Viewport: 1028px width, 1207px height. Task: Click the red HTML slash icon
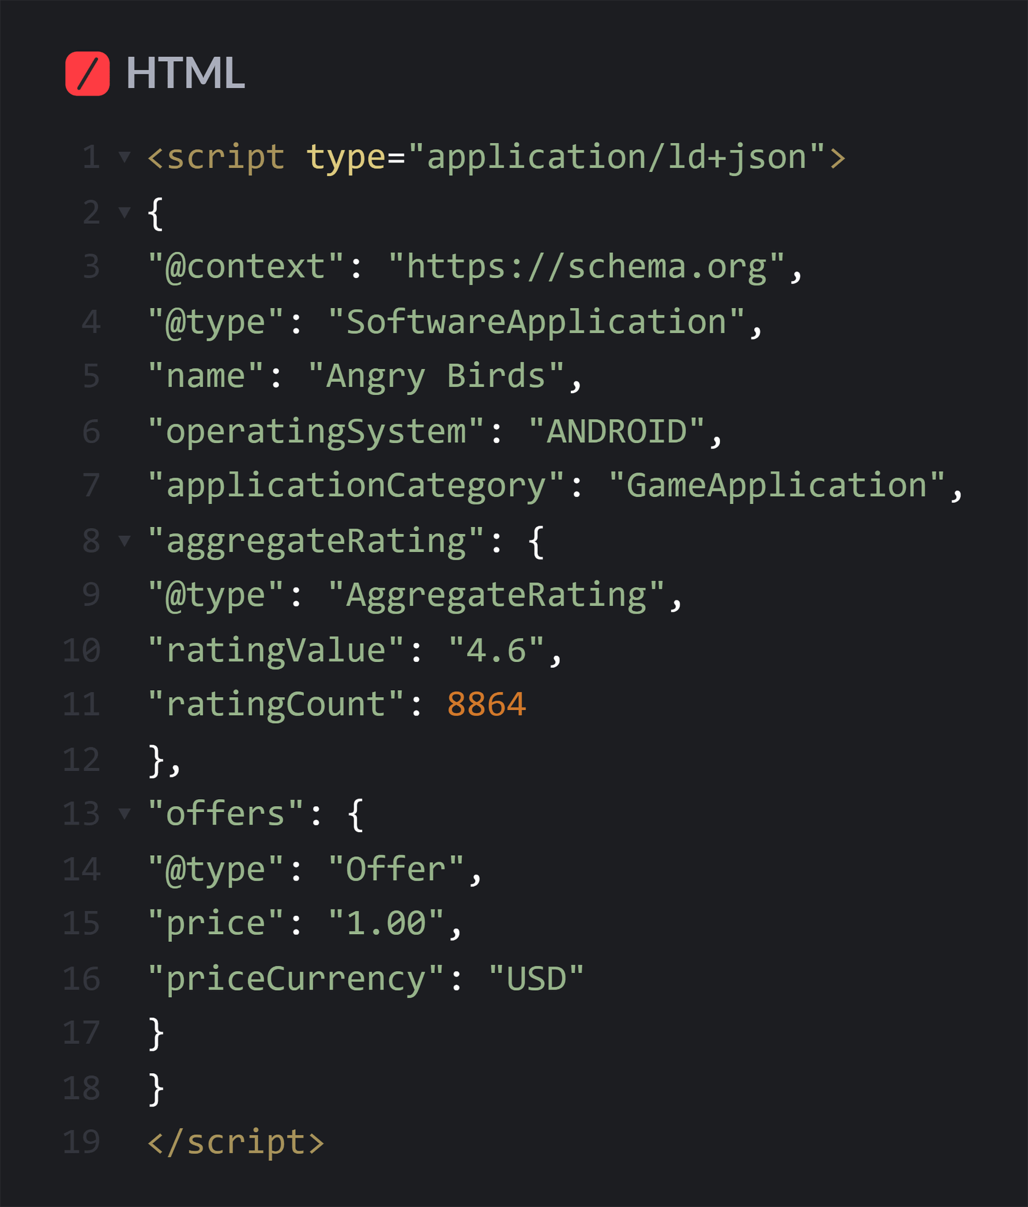pos(87,74)
